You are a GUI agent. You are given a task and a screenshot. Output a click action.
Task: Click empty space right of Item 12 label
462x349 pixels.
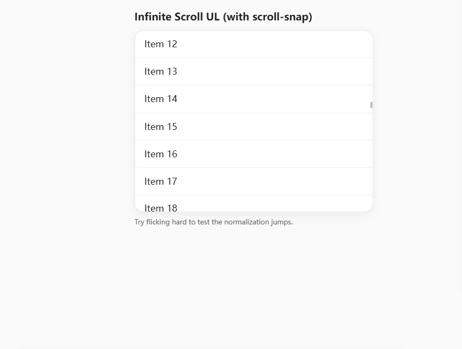(x=268, y=44)
